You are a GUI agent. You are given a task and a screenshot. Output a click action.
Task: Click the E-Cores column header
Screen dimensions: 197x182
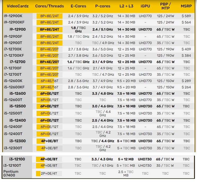point(78,6)
